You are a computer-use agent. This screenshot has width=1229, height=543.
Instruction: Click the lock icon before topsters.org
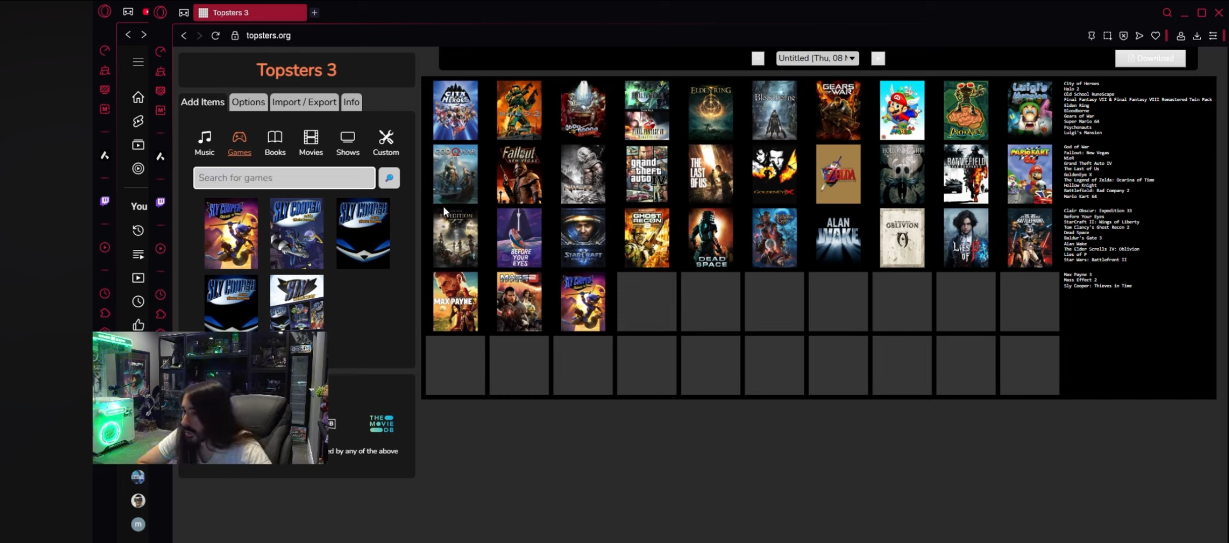coord(235,36)
